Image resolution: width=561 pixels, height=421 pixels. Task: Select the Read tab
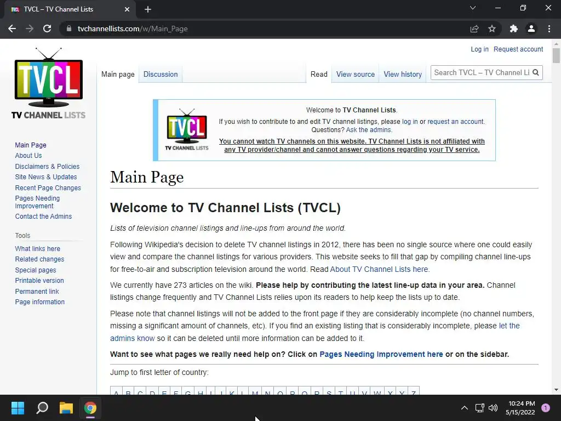(x=319, y=74)
